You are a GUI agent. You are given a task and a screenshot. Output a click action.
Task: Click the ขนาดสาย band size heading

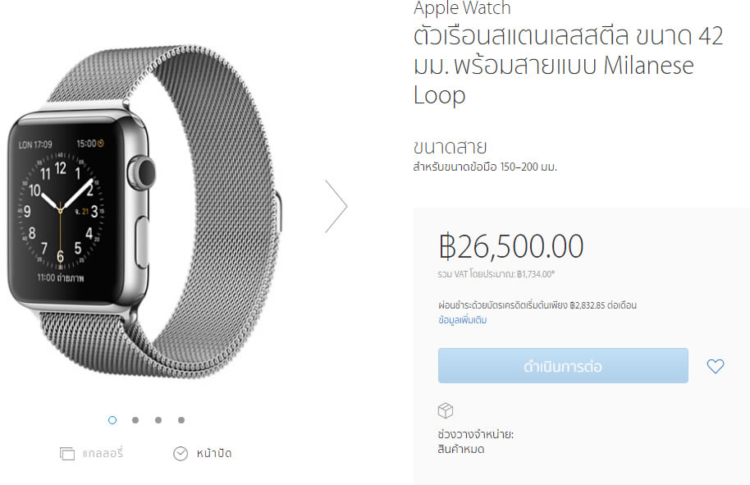[x=450, y=147]
